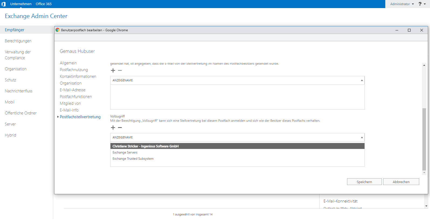Viewport: 430px width, 223px height.
Task: Open the Administrator account dropdown
Action: coord(402,4)
